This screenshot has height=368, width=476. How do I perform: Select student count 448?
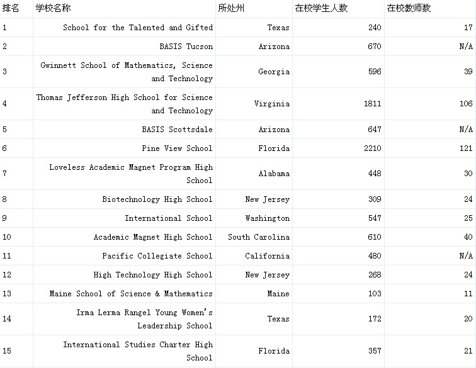(375, 174)
